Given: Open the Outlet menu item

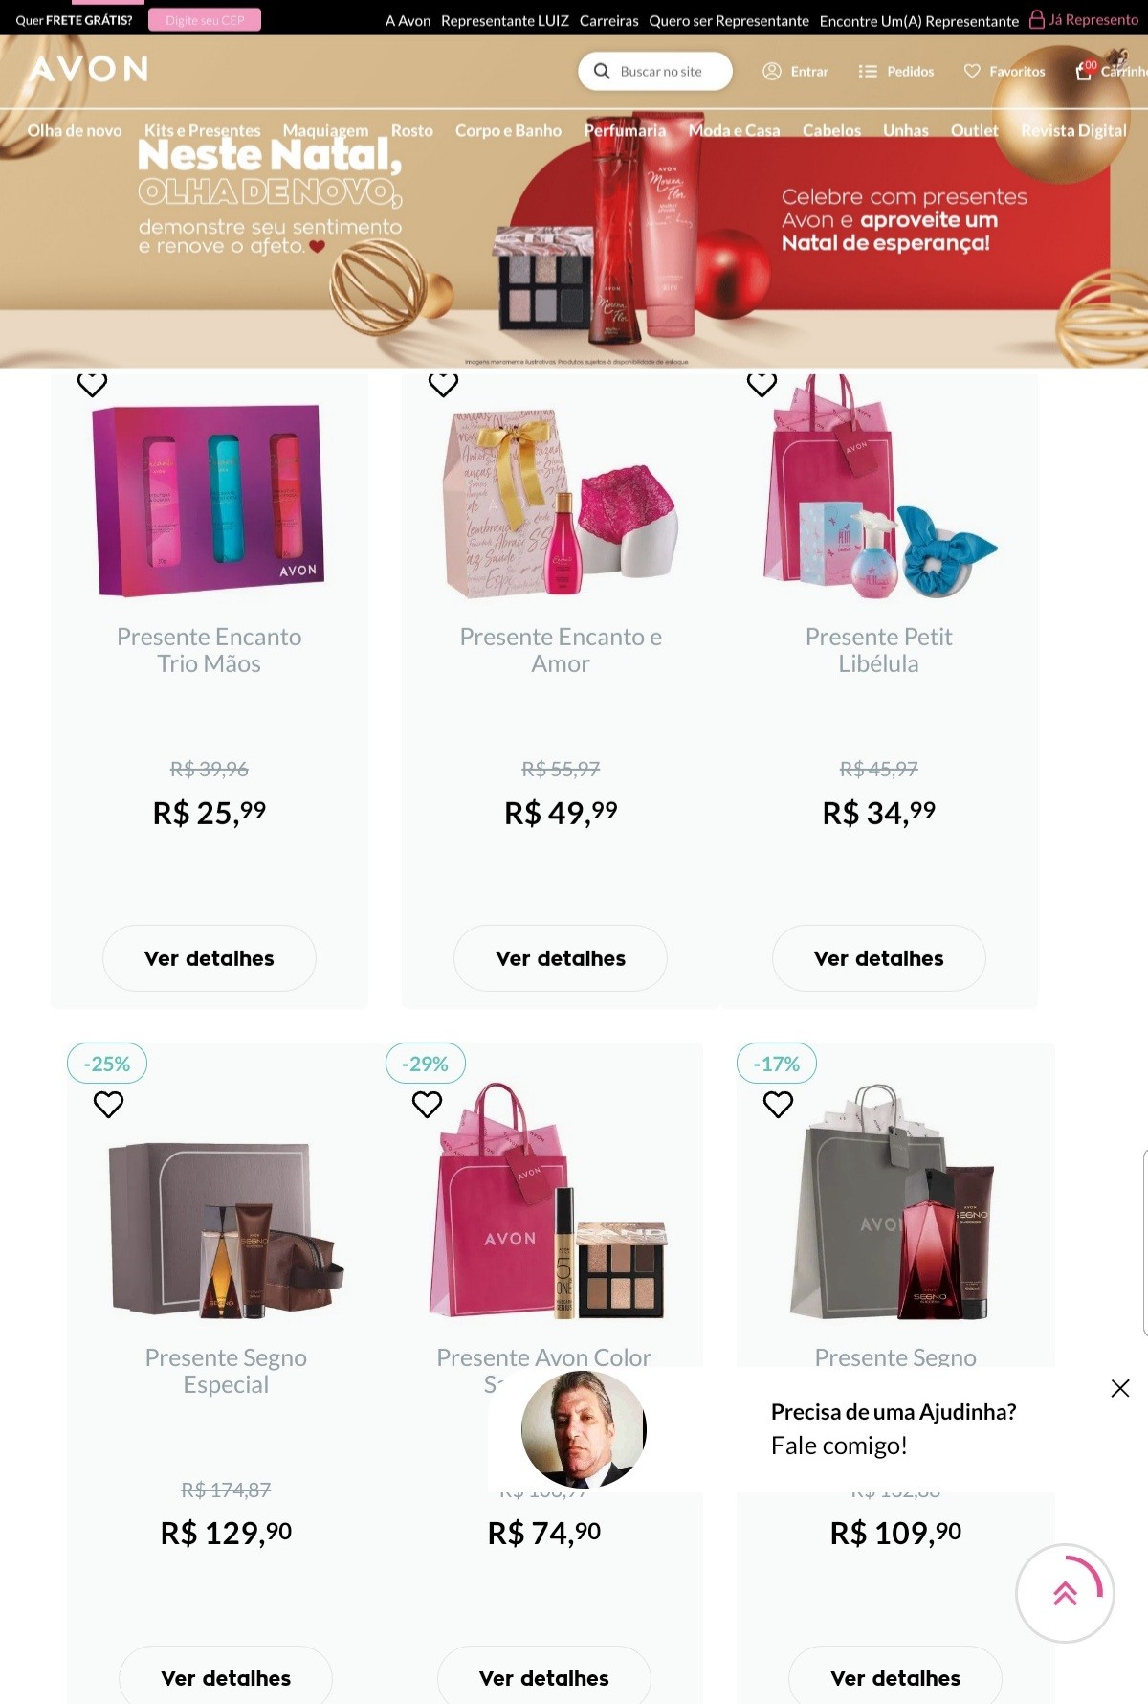Looking at the screenshot, I should 974,130.
